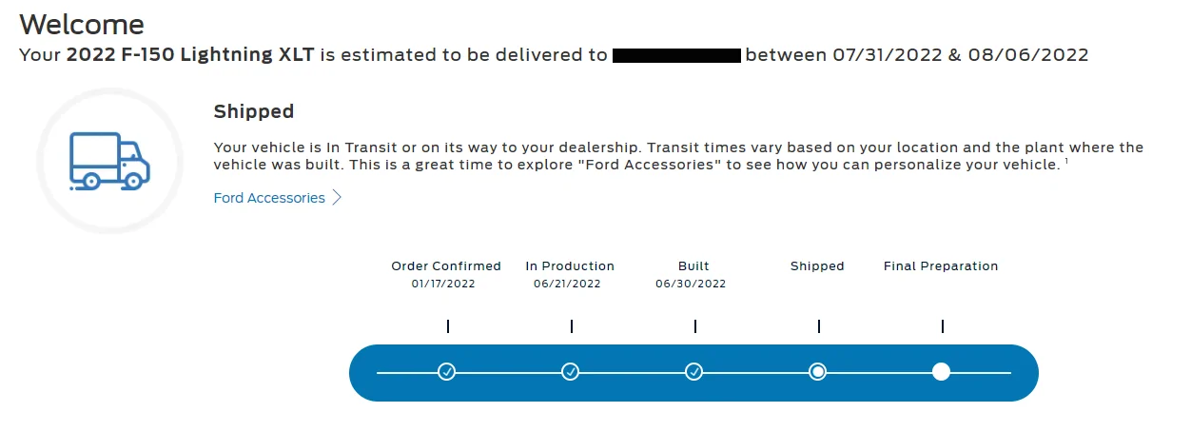Open the Ford Accessories link
Viewport: 1191px width, 432px height.
[x=269, y=198]
